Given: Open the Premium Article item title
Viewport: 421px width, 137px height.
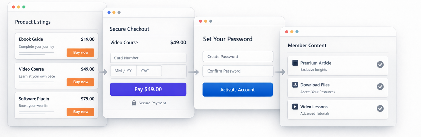Looking at the screenshot, I should point(315,63).
